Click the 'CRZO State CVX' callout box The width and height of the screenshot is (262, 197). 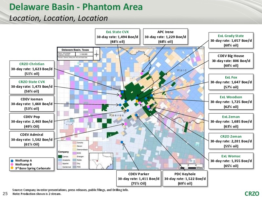[x=32, y=86]
